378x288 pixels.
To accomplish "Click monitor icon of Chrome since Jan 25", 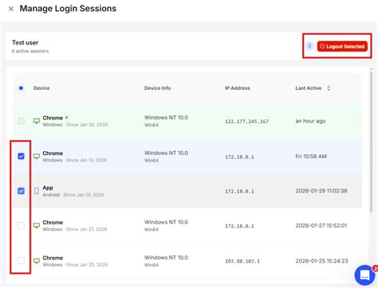I will click(x=37, y=261).
